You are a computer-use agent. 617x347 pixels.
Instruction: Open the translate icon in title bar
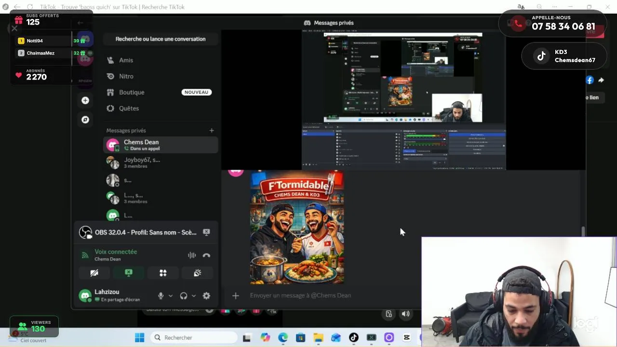tap(521, 7)
